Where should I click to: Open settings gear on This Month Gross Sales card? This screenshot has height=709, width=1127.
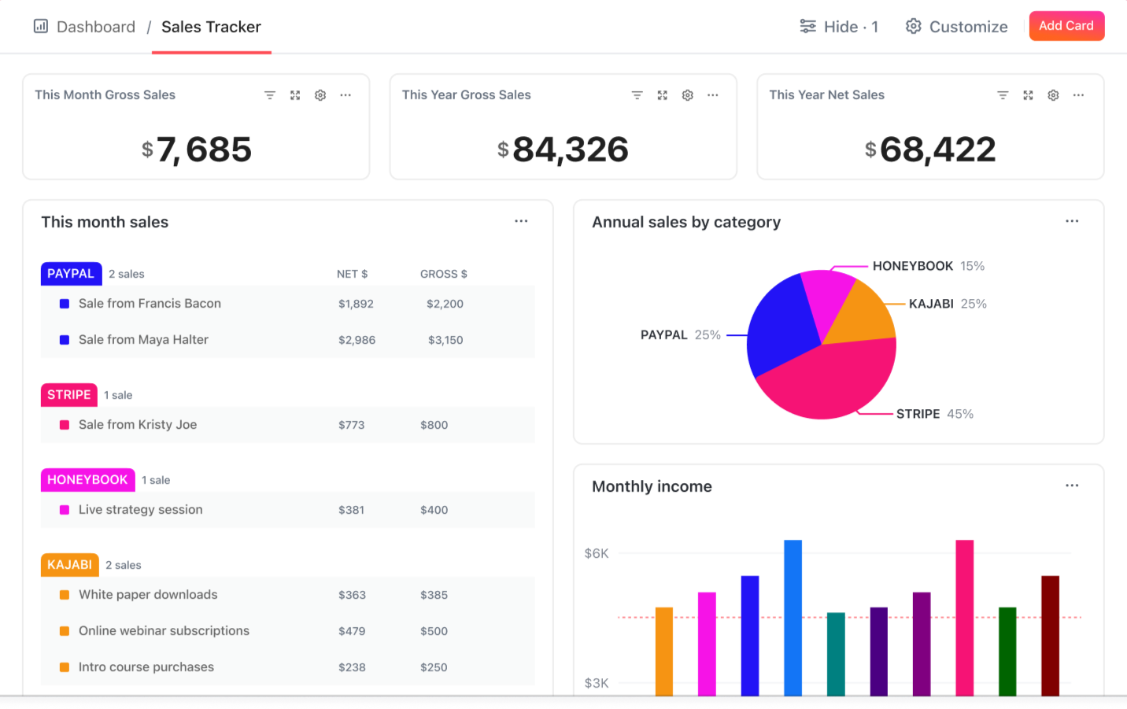pos(320,94)
